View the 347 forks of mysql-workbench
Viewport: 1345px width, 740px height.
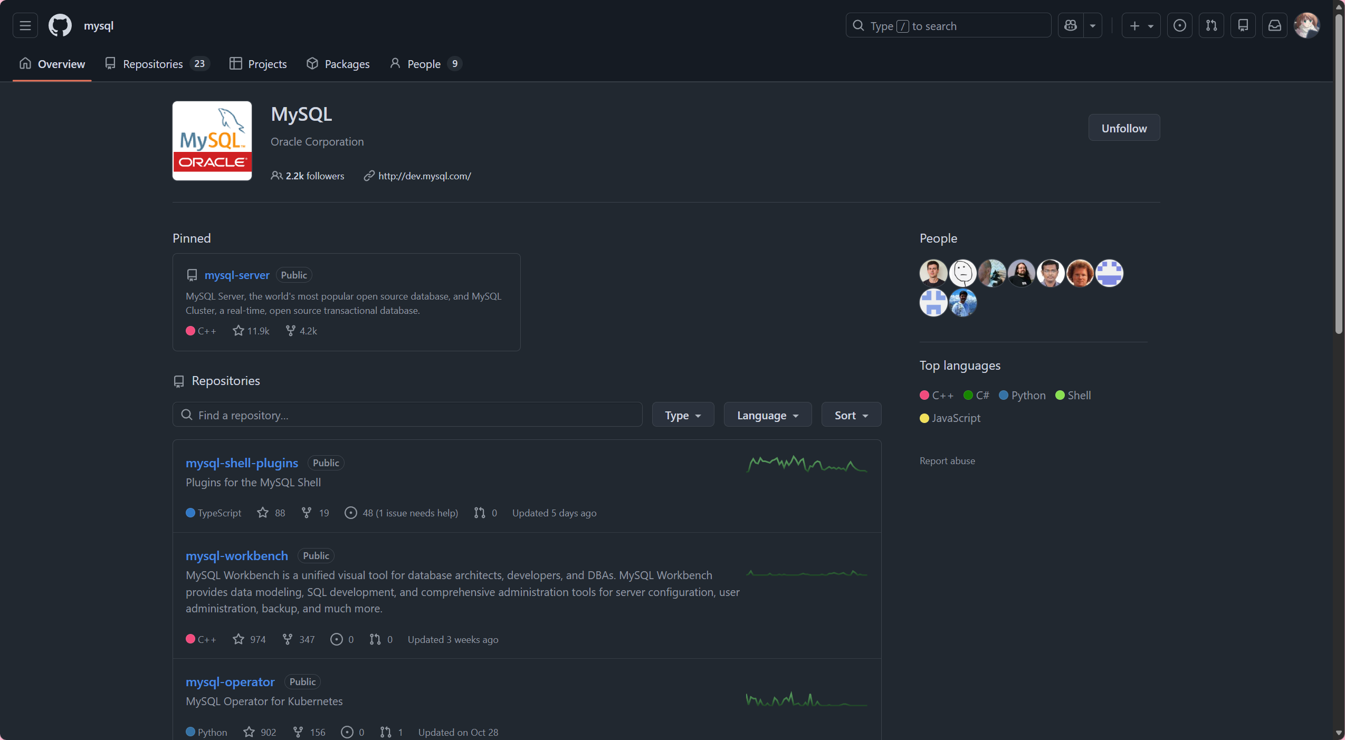pos(299,639)
